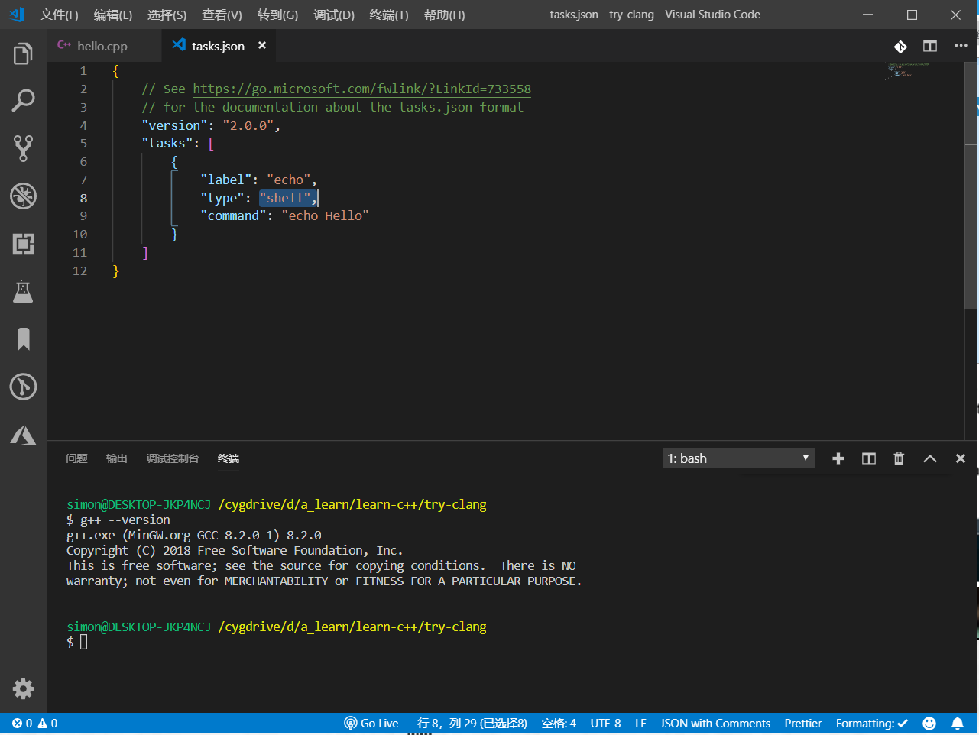
Task: Open the Azure view in activity bar
Action: (x=23, y=435)
